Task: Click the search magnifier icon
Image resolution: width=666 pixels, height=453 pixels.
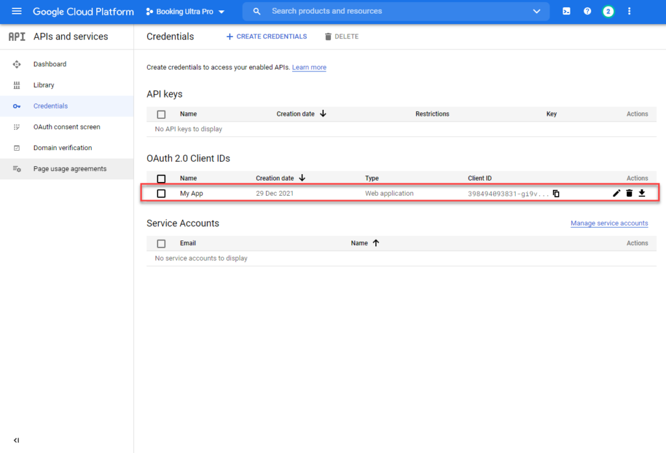Action: tap(256, 12)
